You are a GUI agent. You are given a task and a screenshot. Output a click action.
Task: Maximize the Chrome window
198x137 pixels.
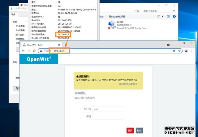point(183,43)
